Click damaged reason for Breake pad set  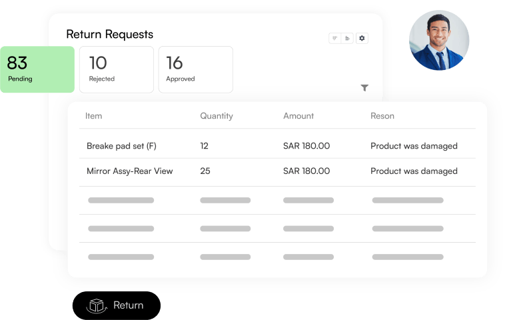coord(414,146)
